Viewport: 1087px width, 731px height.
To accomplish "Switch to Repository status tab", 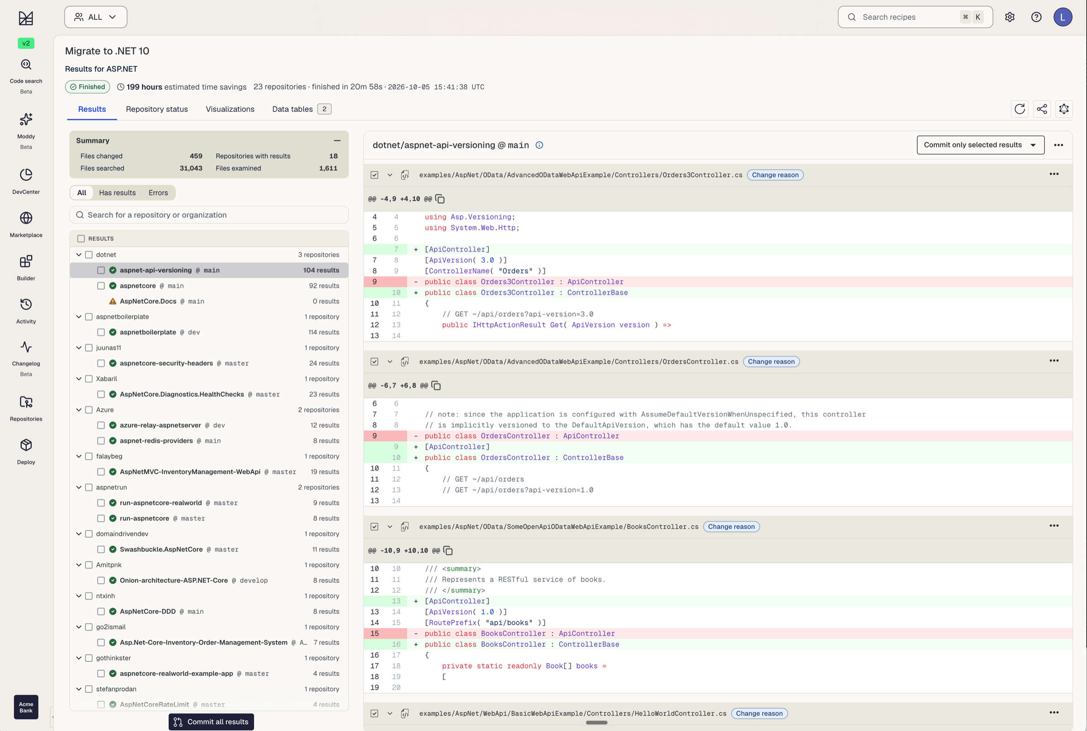I will (x=157, y=109).
